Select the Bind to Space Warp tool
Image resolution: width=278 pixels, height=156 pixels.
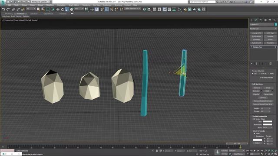pyautogui.click(x=23, y=10)
